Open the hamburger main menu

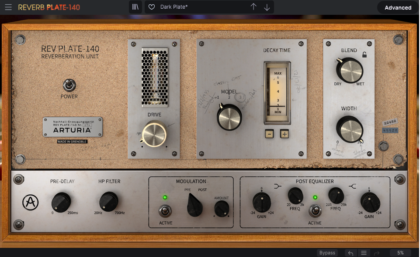tap(8, 7)
